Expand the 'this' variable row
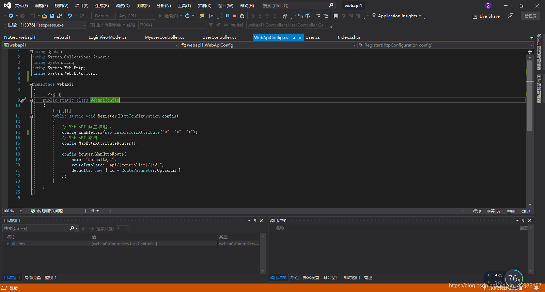Viewport: 545px width, 292px height. 8,244
